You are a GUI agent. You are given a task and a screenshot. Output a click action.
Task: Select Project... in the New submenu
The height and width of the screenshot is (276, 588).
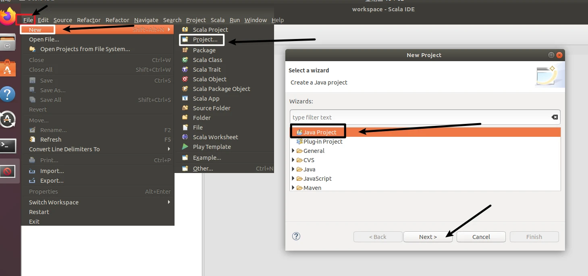(x=205, y=39)
